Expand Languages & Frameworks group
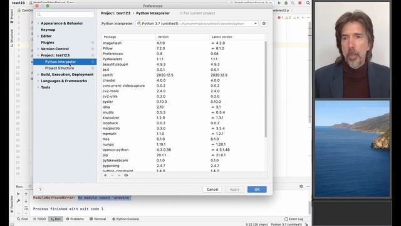 pos(38,81)
